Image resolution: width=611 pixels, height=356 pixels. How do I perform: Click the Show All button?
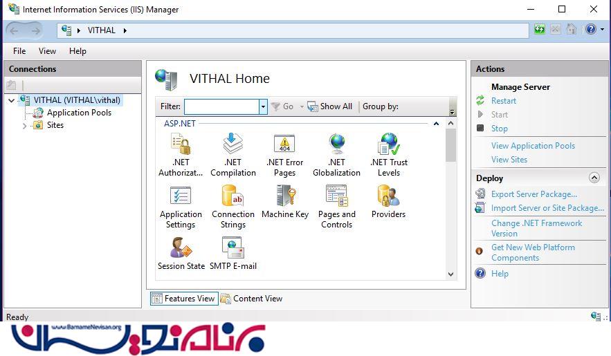pyautogui.click(x=329, y=106)
